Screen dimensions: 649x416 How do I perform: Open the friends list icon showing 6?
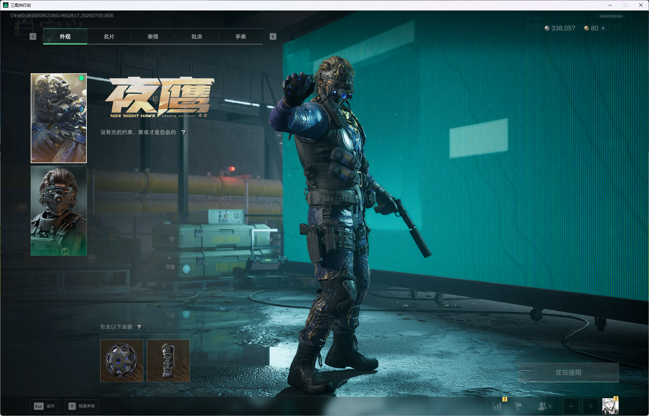click(x=545, y=406)
